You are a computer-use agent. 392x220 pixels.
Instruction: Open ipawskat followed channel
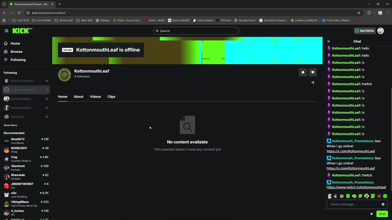click(x=26, y=117)
